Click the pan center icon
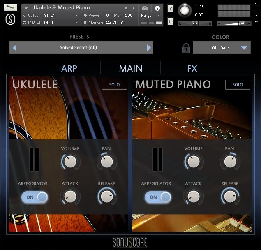The height and width of the screenshot is (250, 261). click(195, 23)
